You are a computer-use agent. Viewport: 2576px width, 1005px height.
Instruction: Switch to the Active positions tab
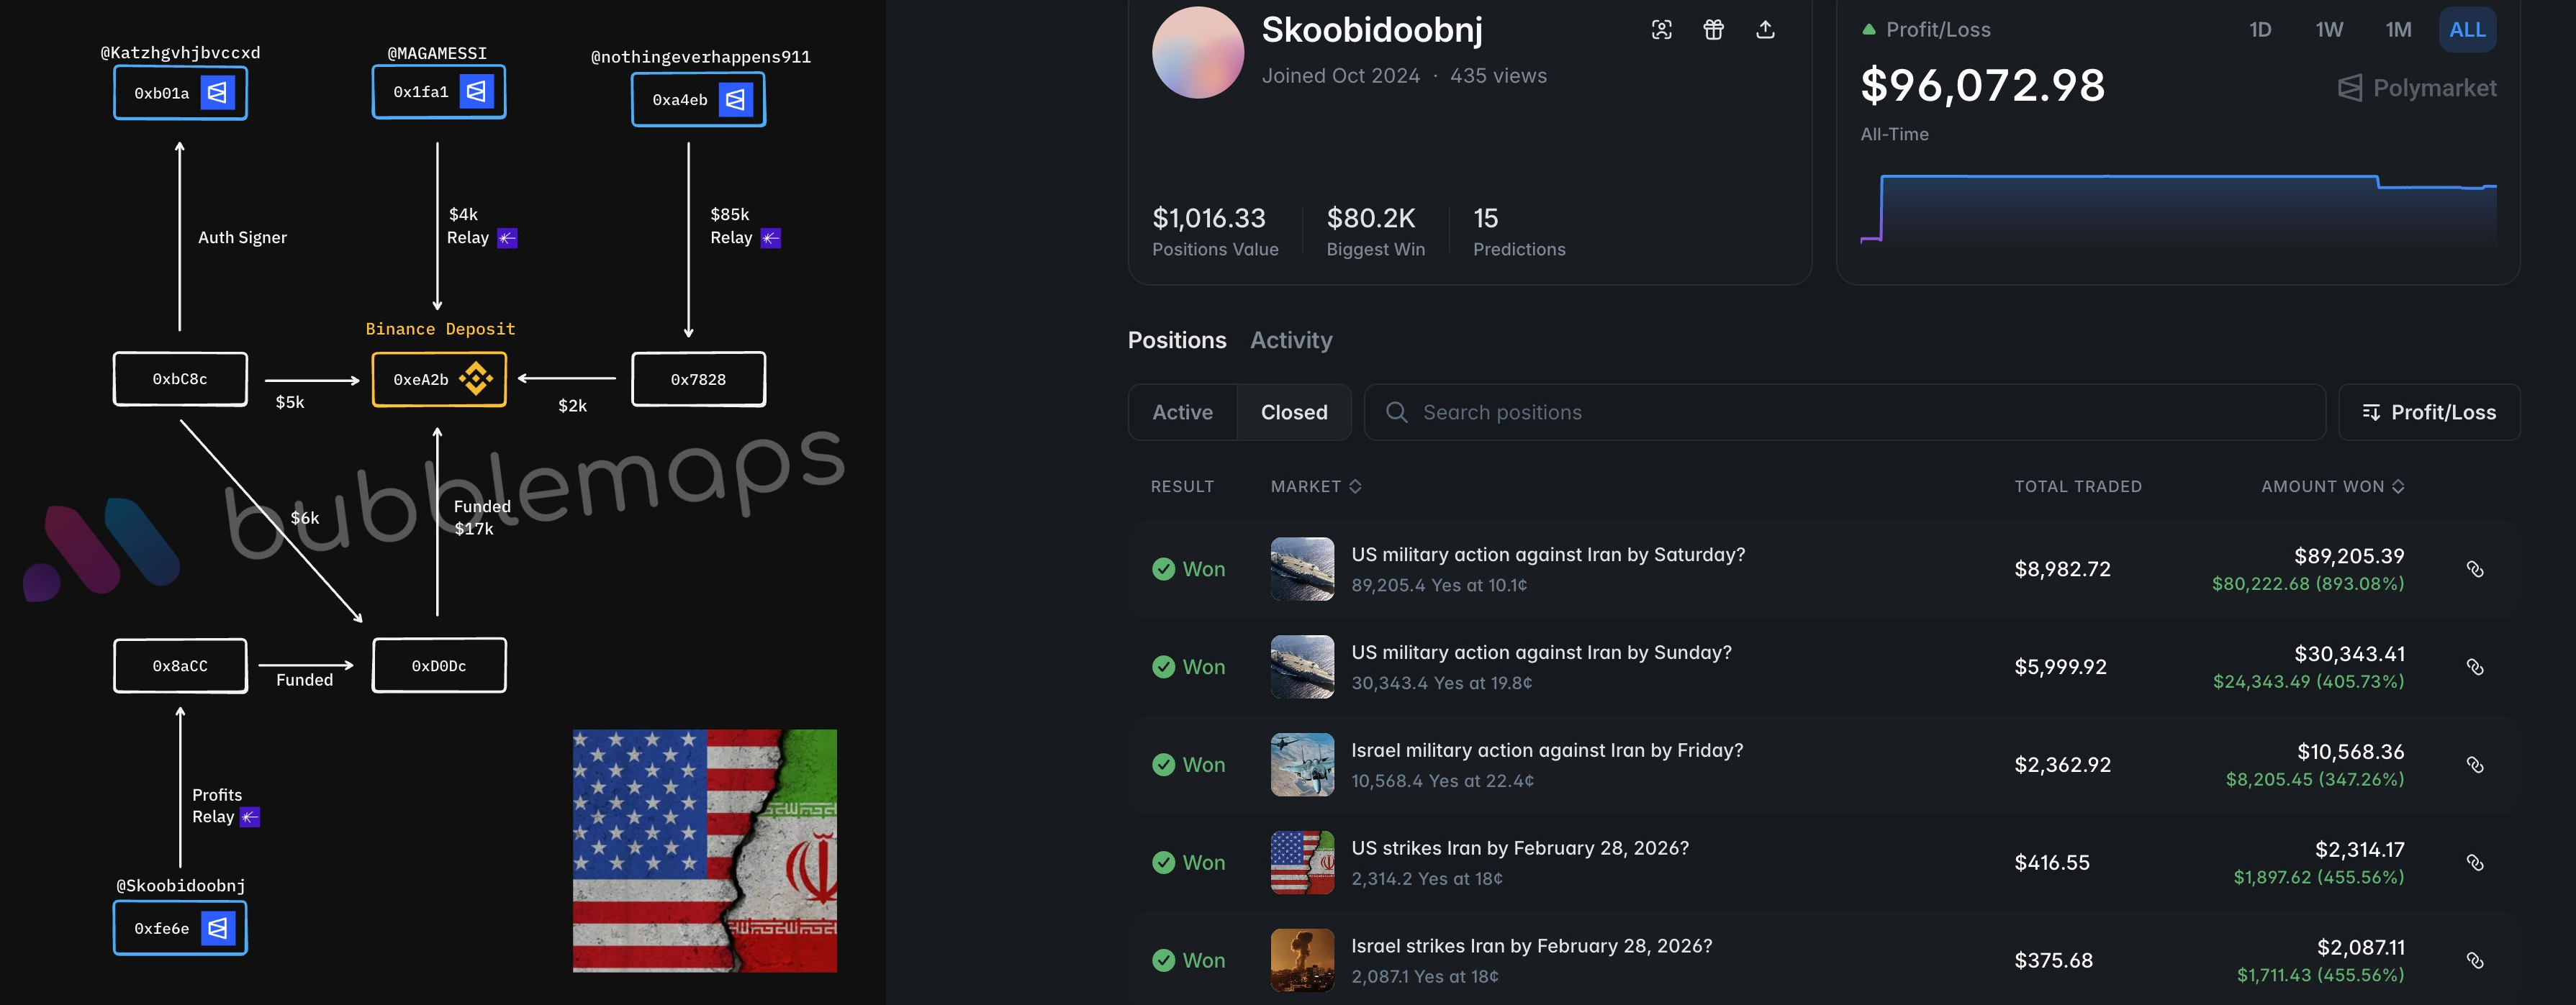click(1182, 412)
